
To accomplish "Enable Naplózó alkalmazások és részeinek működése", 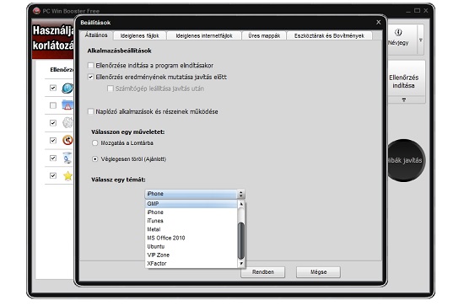I will (x=91, y=111).
